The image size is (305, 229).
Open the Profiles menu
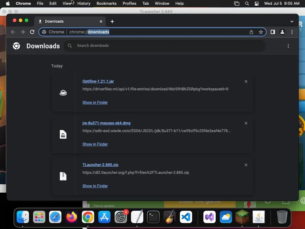point(129,4)
